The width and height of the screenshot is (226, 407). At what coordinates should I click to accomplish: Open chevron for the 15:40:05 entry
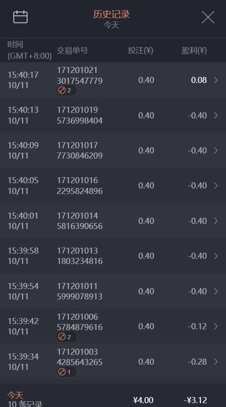(x=216, y=186)
